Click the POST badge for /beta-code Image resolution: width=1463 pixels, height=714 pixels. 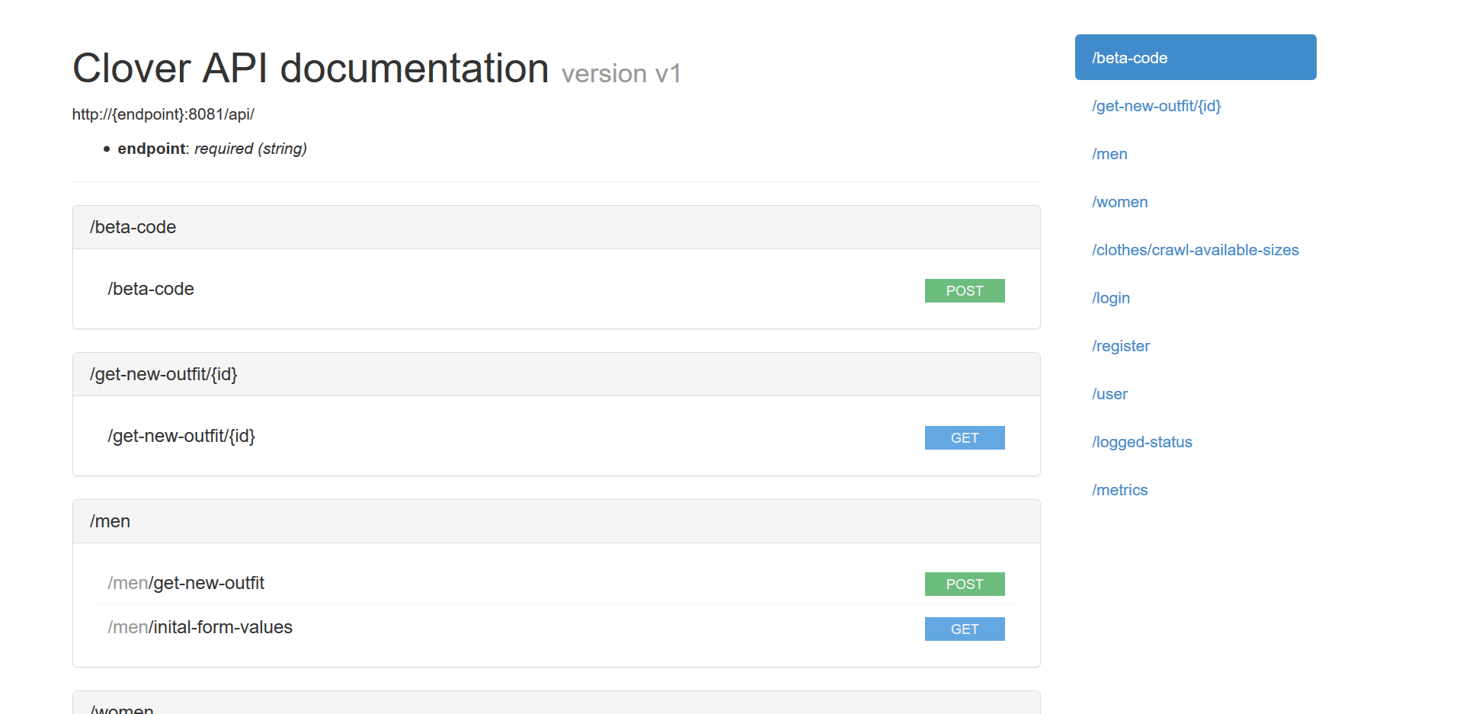[x=964, y=290]
